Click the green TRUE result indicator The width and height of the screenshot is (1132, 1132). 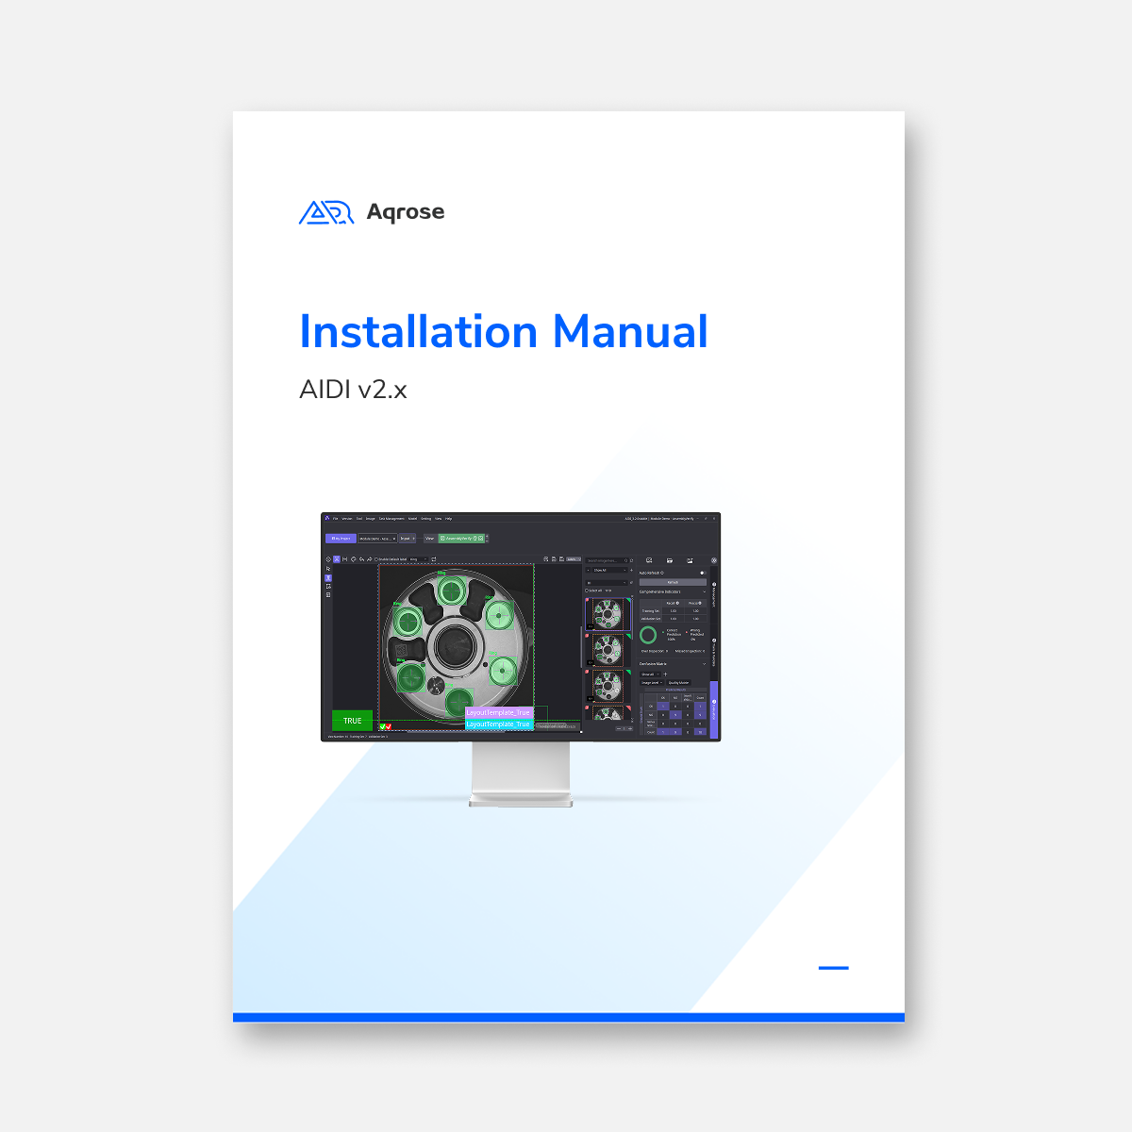pyautogui.click(x=352, y=721)
